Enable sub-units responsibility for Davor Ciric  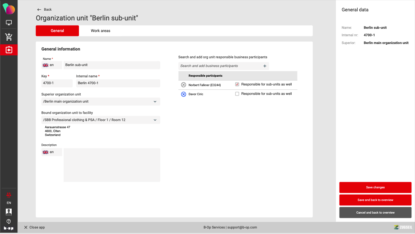237,94
